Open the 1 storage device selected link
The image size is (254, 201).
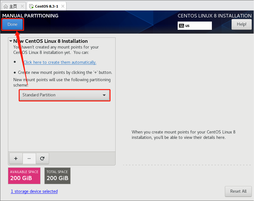[x=34, y=191]
